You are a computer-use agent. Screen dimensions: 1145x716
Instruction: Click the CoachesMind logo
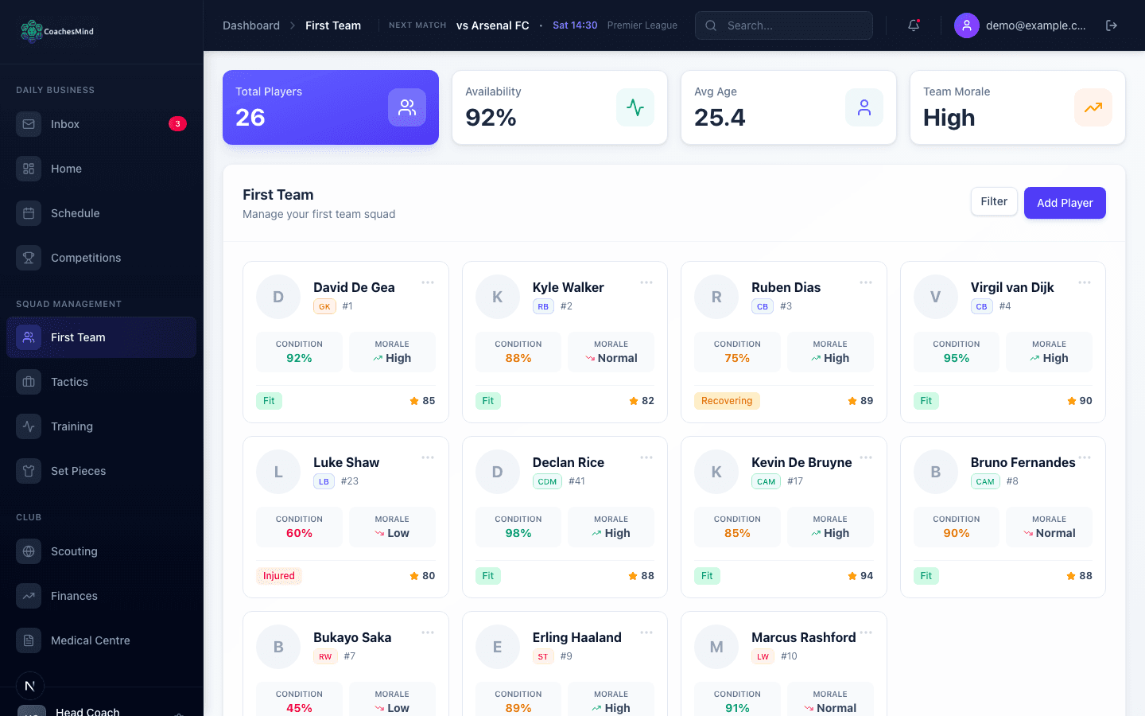tap(57, 31)
